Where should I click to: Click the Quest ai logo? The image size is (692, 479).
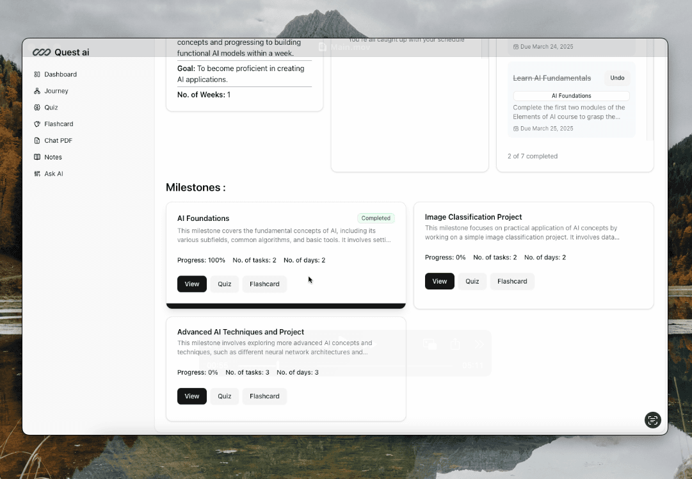coord(60,52)
